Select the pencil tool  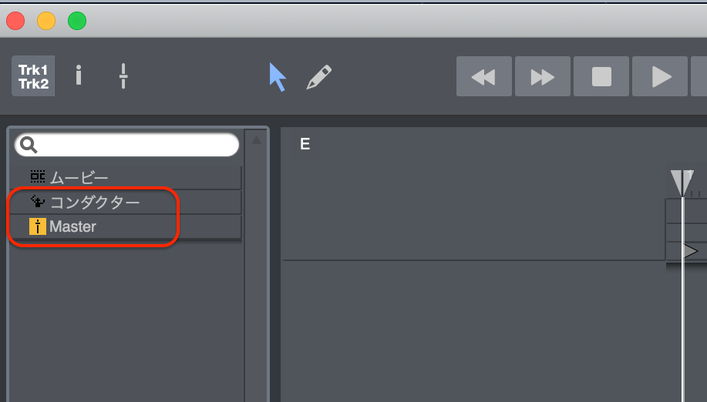[x=318, y=77]
